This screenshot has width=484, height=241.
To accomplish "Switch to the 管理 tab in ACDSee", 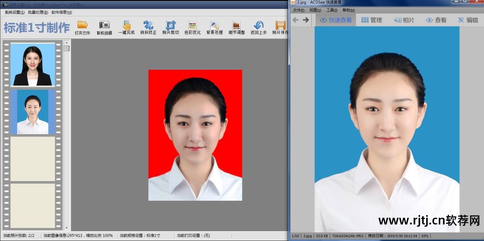I will point(372,20).
